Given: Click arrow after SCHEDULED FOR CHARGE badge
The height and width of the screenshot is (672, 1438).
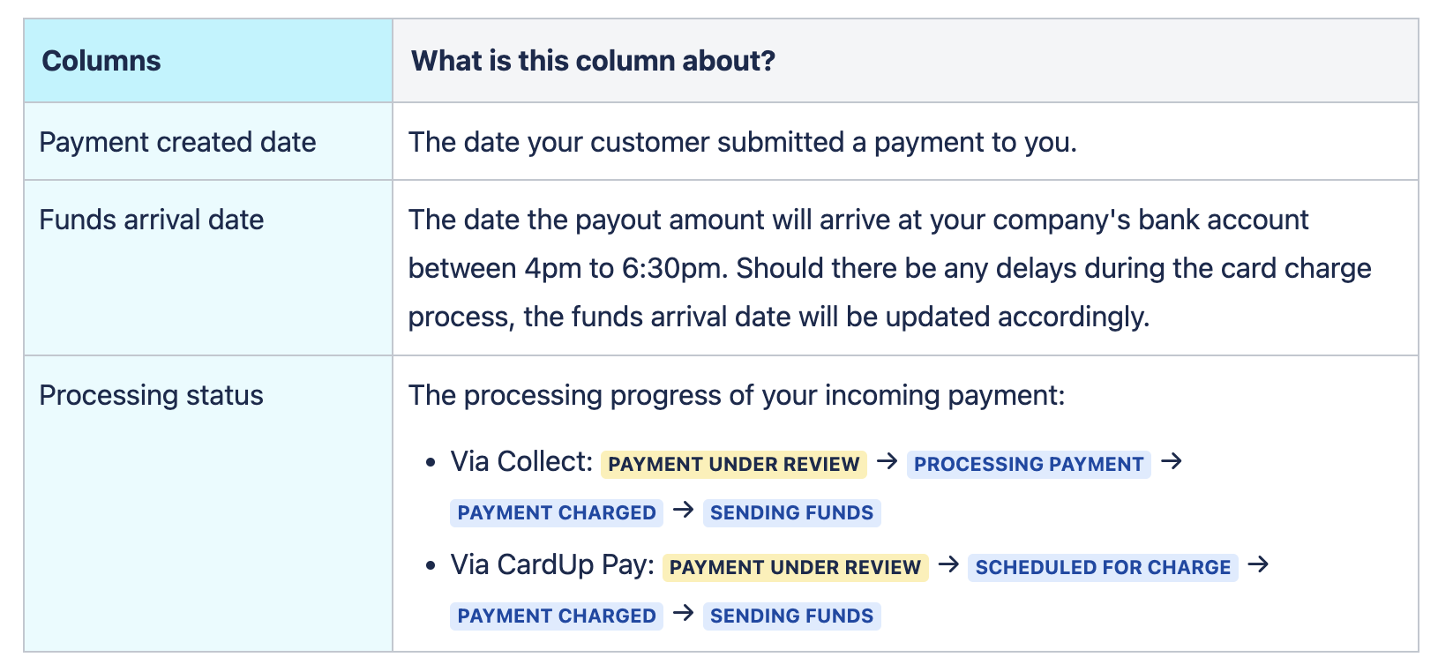Looking at the screenshot, I should click(x=1259, y=564).
